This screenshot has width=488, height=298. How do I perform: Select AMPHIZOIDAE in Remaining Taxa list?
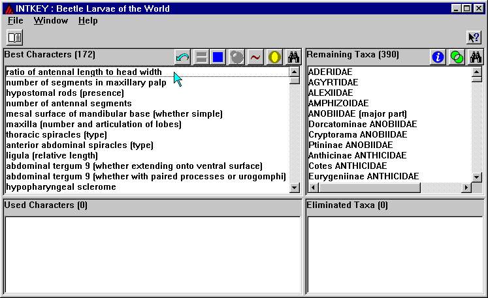click(338, 104)
